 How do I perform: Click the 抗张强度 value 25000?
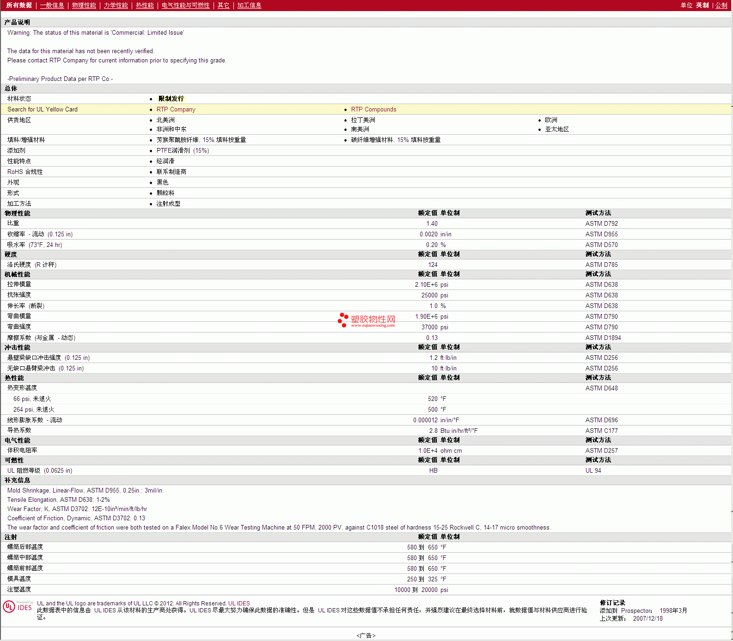click(x=429, y=296)
